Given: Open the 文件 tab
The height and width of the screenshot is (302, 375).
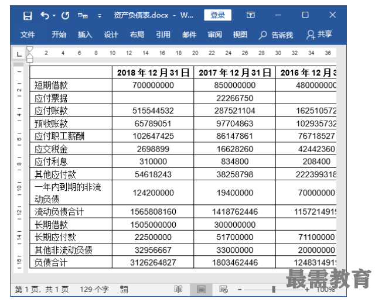Looking at the screenshot, I should (28, 35).
